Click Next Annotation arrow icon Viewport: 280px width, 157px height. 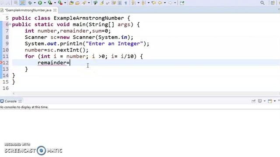(x=133, y=3)
